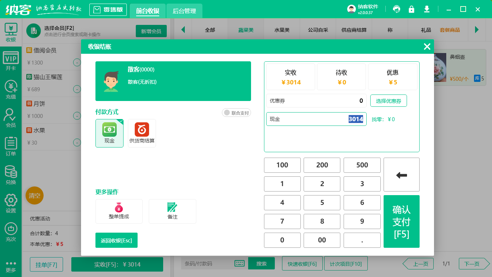Open the 收银 cashier sidebar icon

(x=11, y=32)
